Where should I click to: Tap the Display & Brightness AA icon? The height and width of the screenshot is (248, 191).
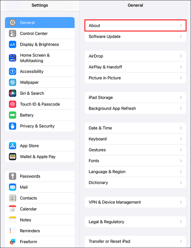pos(12,44)
